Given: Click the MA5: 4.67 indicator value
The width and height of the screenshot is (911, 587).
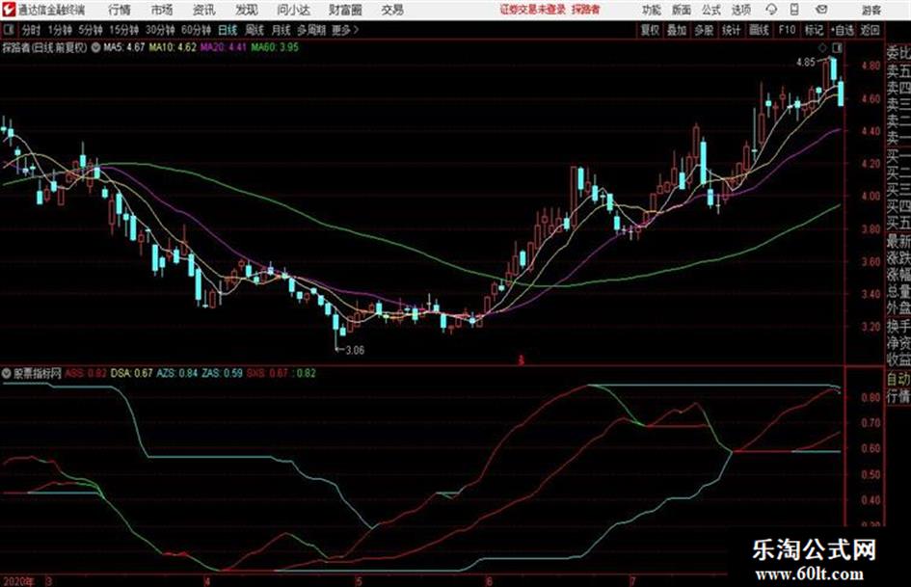Looking at the screenshot, I should 123,47.
